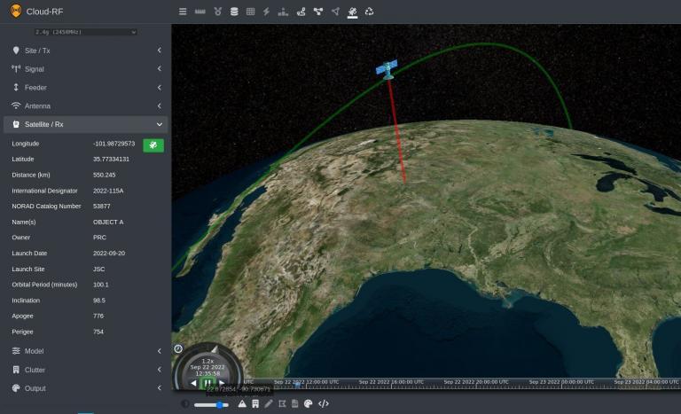Open the 2.4g frequency template dropdown
This screenshot has height=414, width=681.
85,32
